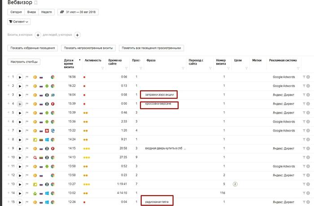This screenshot has width=314, height=206.
Task: Click phrase входная дверь купить в спб
Action: 164,148
